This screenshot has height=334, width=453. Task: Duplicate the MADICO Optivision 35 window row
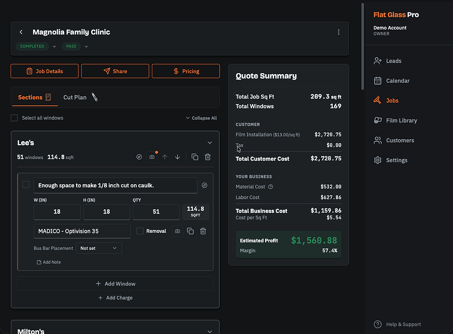coord(190,231)
